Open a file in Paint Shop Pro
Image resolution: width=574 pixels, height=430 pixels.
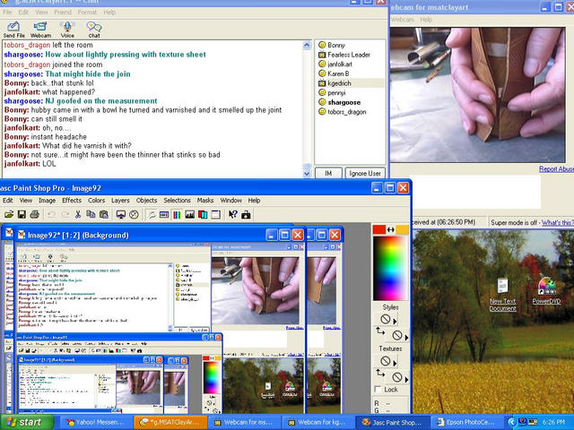coord(9,215)
